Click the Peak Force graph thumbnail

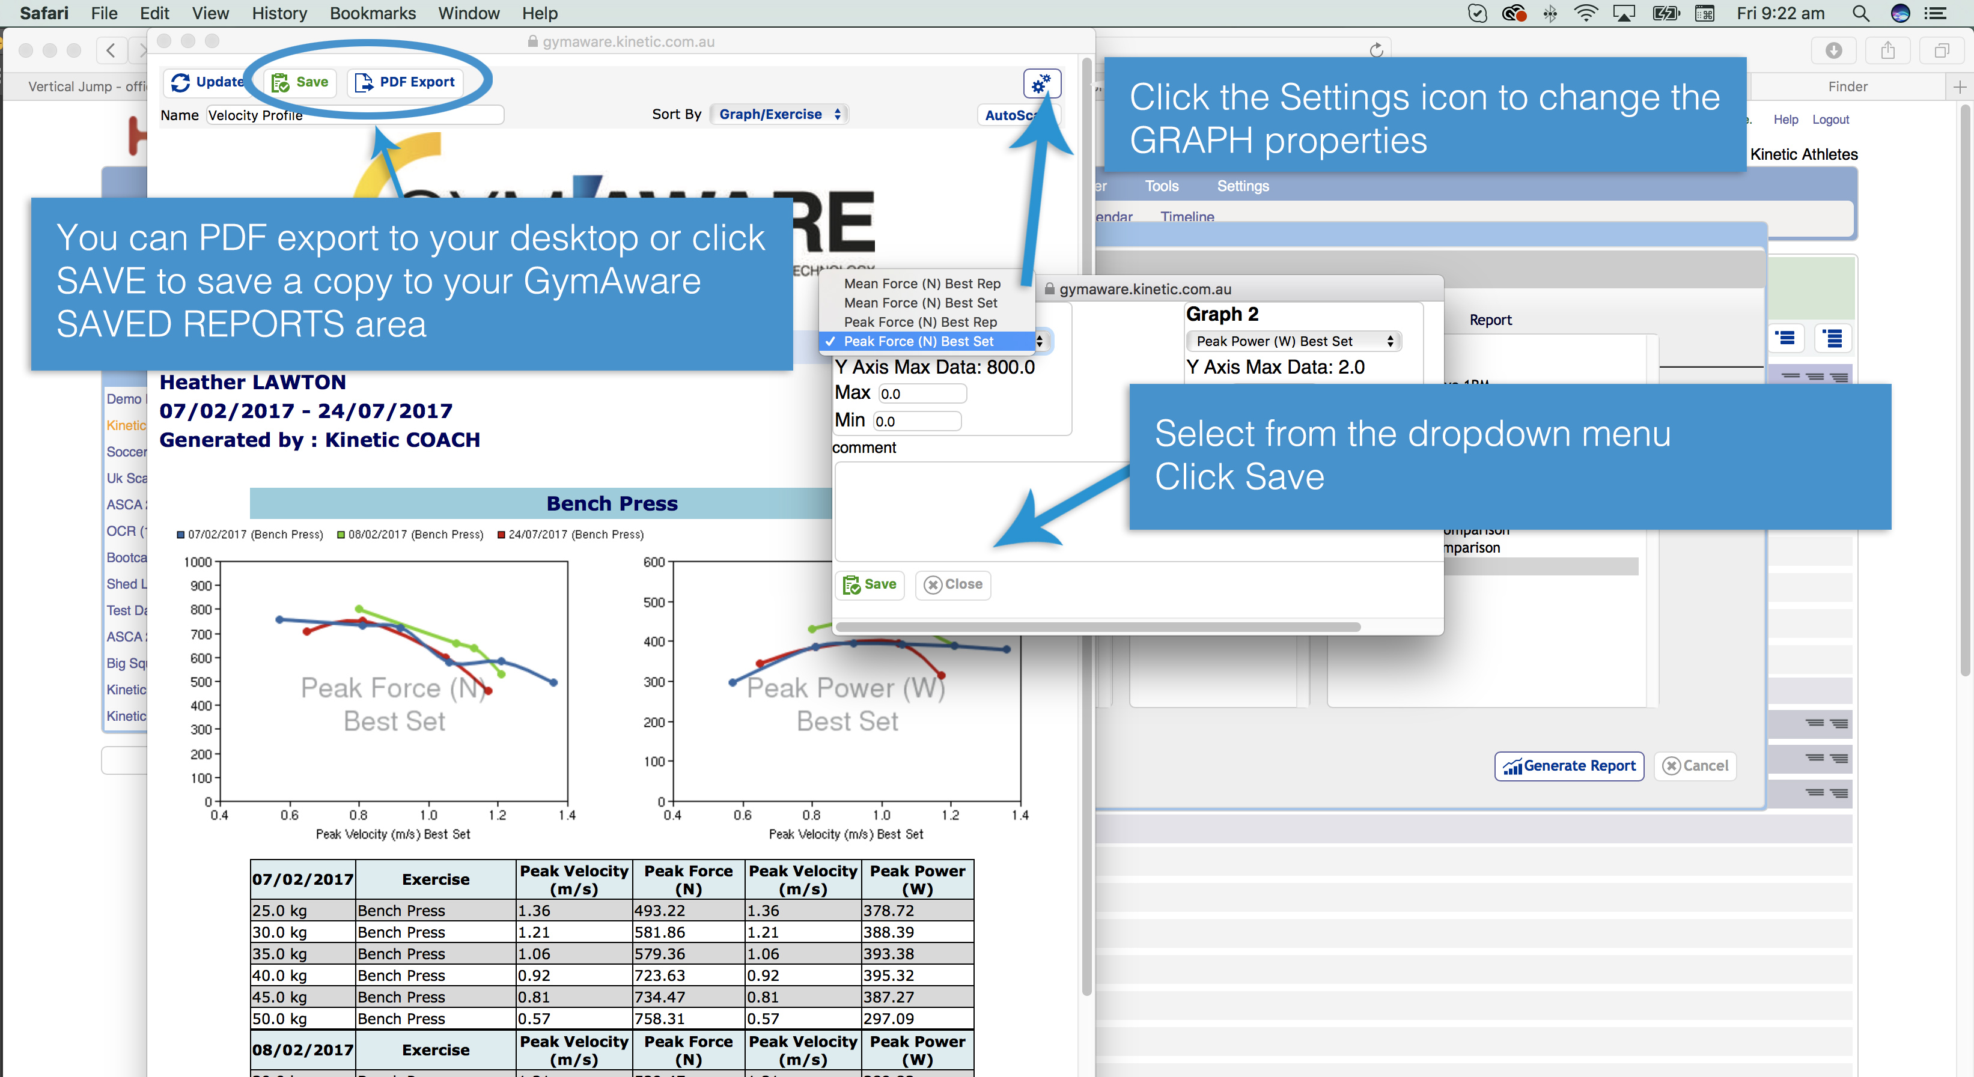tap(394, 682)
